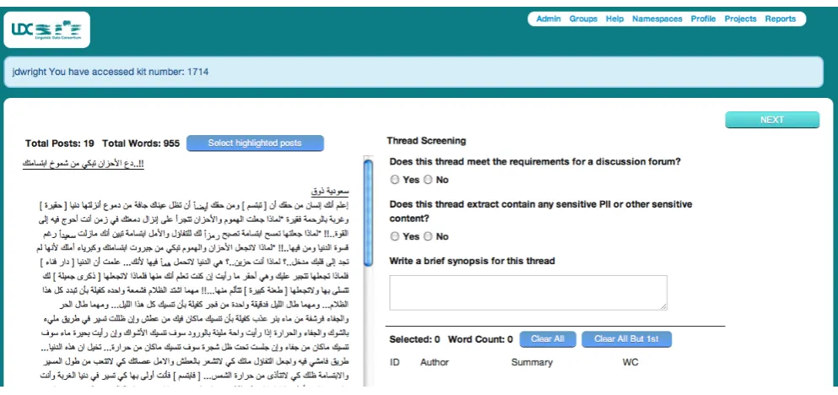838x395 pixels.
Task: Click the 'Selected: 0' text
Action: (414, 339)
